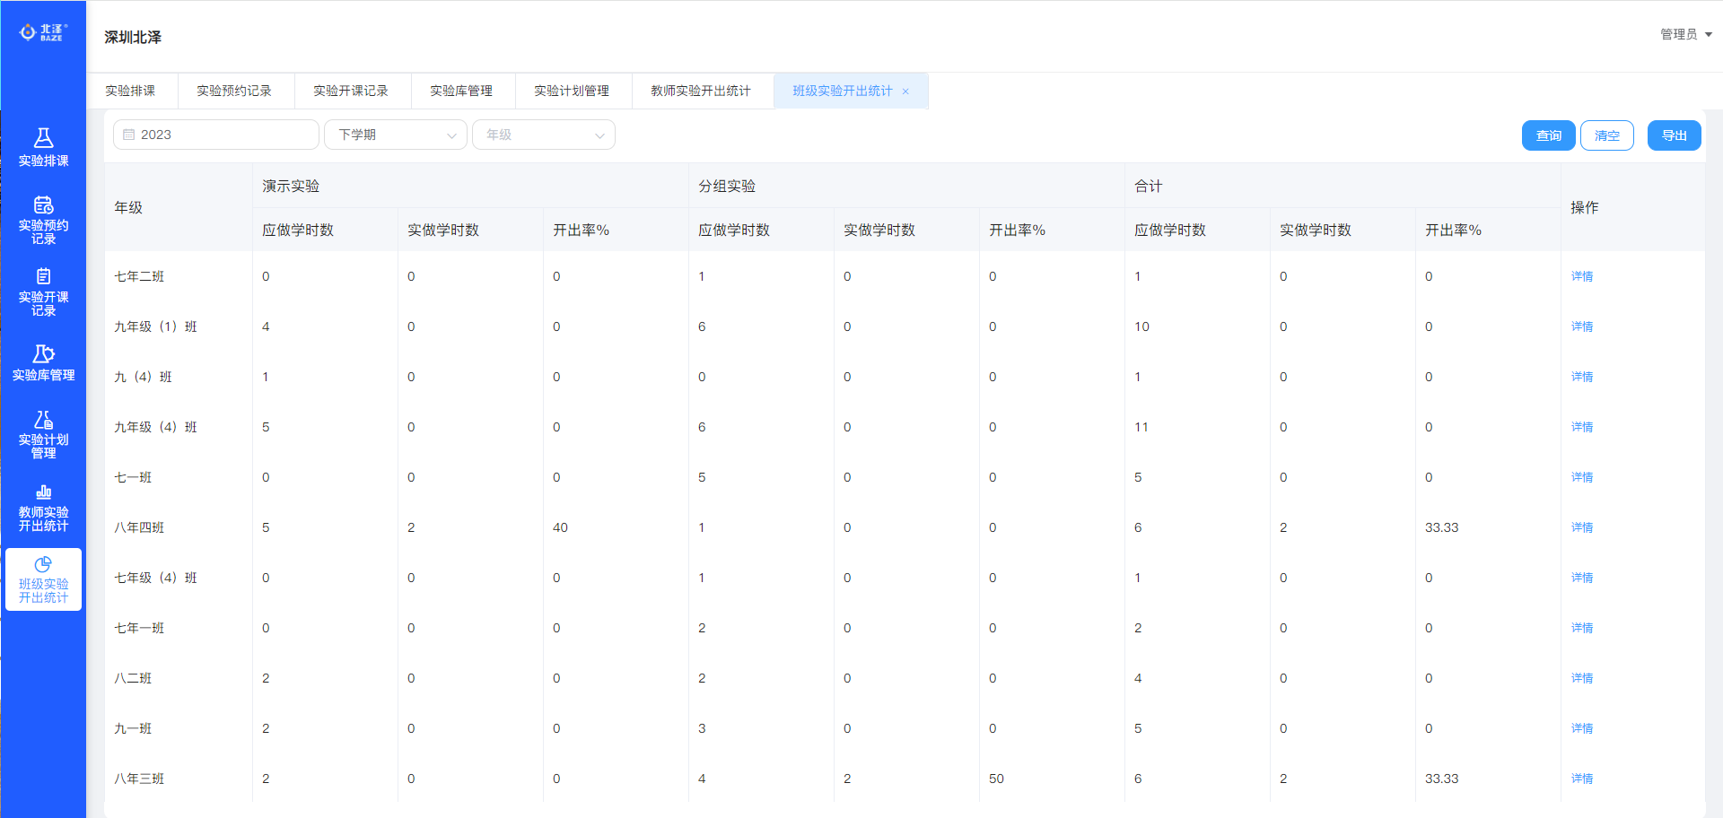Click the 2023 year picker field

[216, 135]
